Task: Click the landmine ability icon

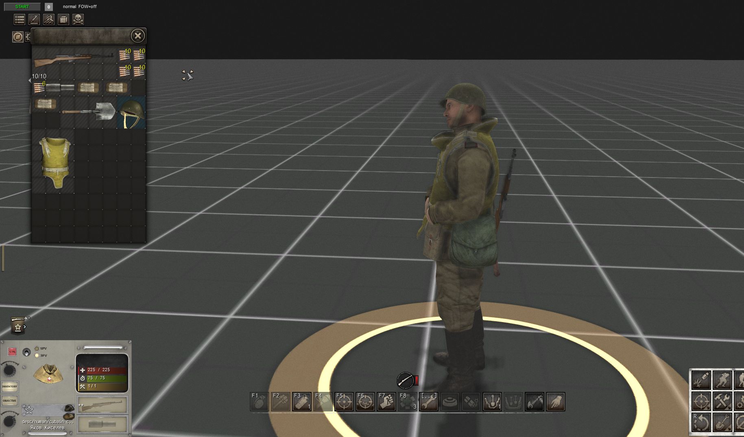Action: tap(450, 402)
